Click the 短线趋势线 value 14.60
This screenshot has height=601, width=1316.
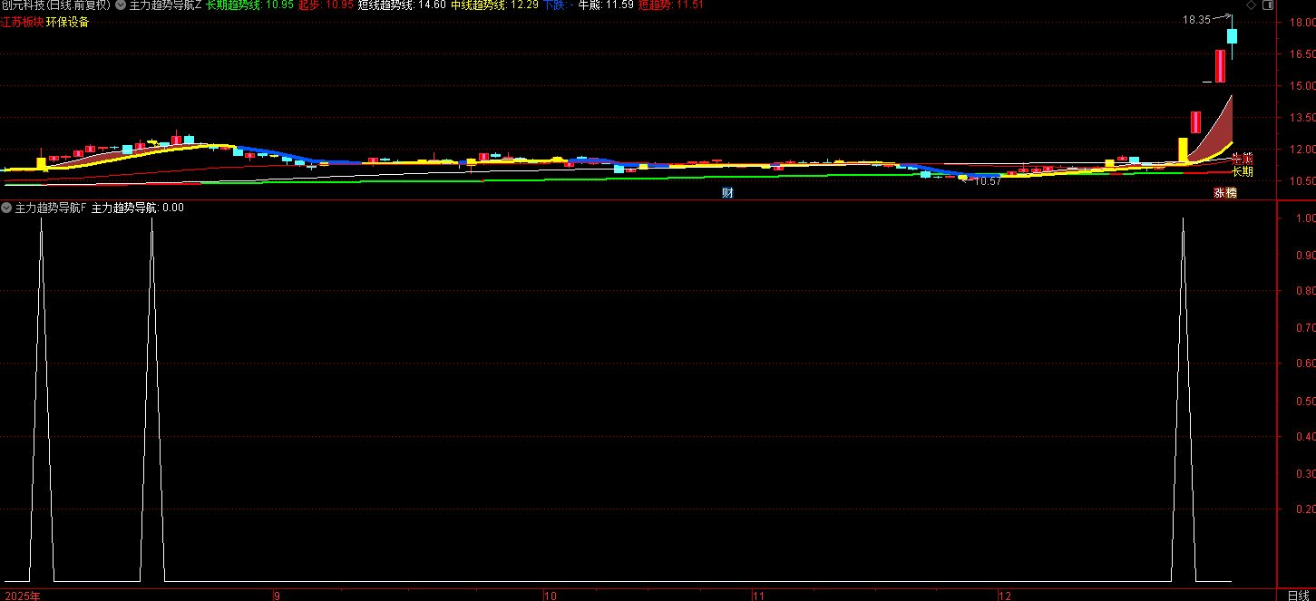[432, 5]
